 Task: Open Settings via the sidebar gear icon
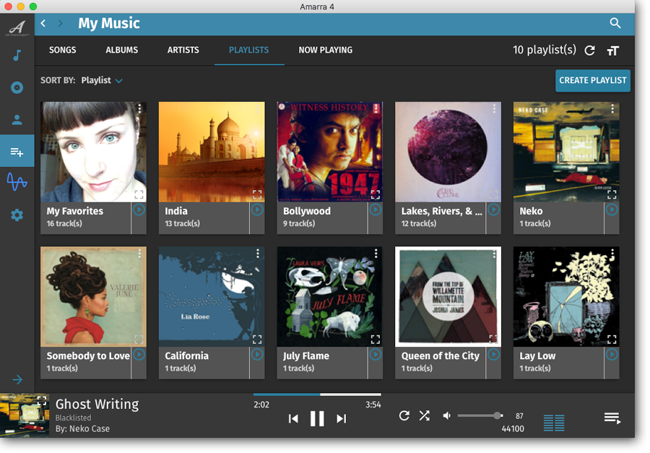point(17,215)
